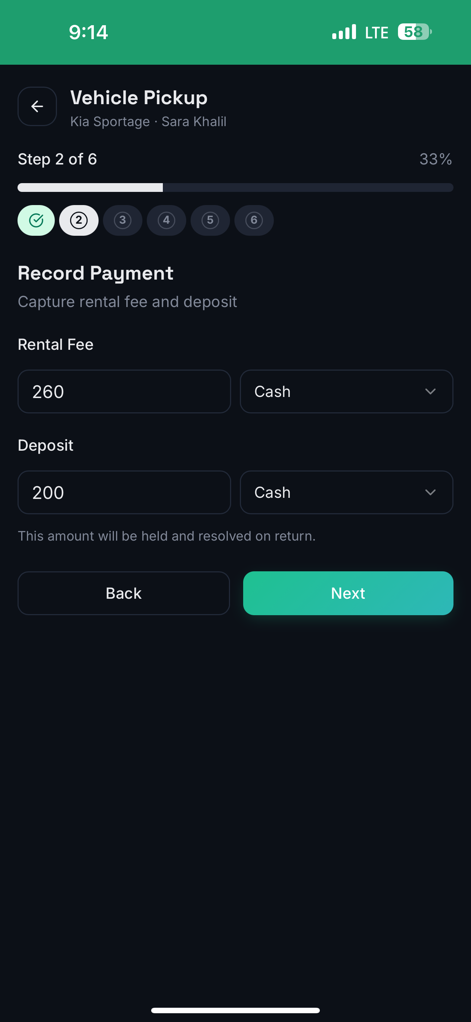The image size is (471, 1022).
Task: Select the completed step 1 checkmark
Action: (x=36, y=220)
